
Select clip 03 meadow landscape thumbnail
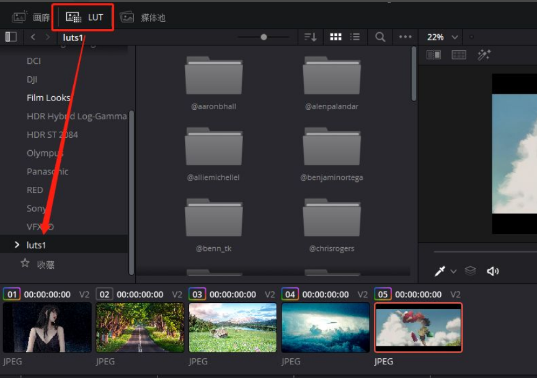coord(233,328)
